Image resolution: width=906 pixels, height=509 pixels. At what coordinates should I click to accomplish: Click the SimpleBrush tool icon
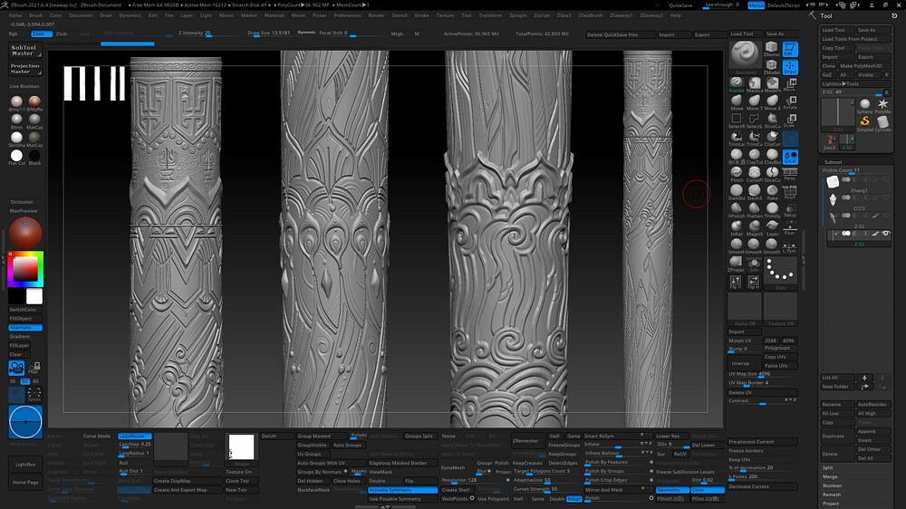coord(865,122)
